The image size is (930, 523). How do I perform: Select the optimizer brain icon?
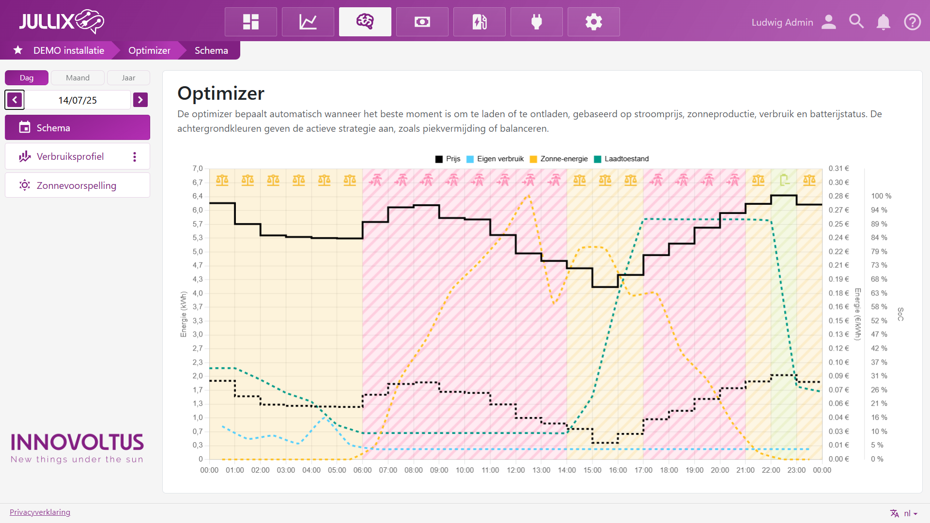365,22
